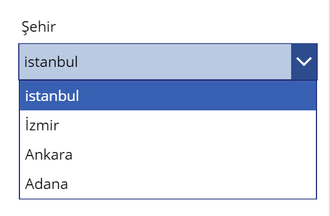The image size is (330, 216).
Task: Change Şehir selection to Ankara
Action: [x=168, y=154]
